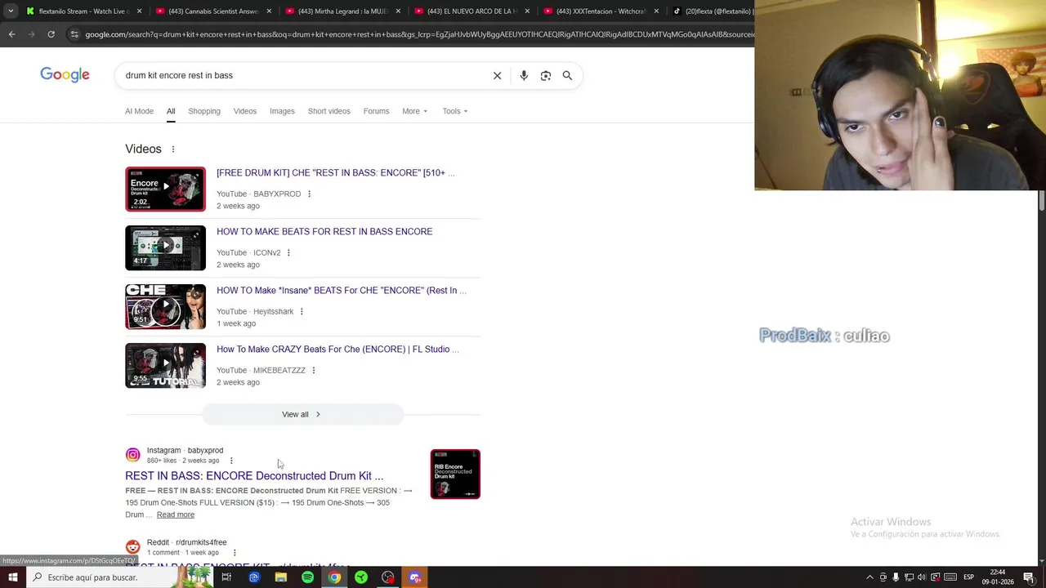Open Task View in taskbar
1046x588 pixels.
tap(226, 577)
